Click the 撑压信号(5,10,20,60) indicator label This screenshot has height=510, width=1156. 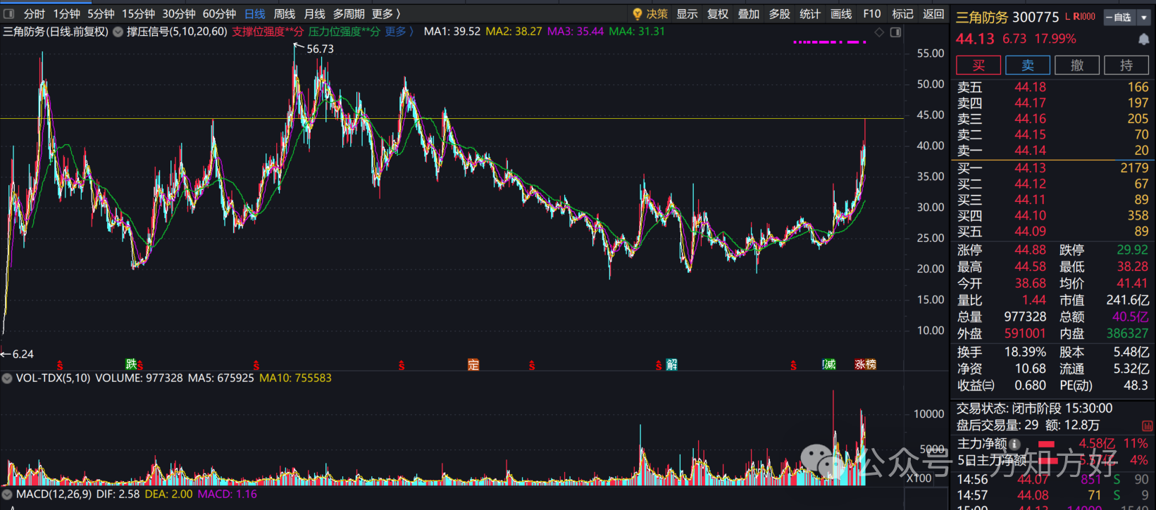pyautogui.click(x=177, y=32)
